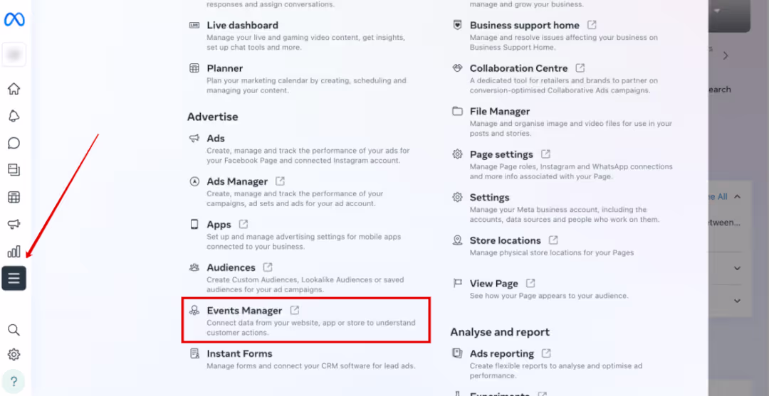This screenshot has height=396, width=769.
Task: Open the Content icon in sidebar
Action: [x=14, y=170]
